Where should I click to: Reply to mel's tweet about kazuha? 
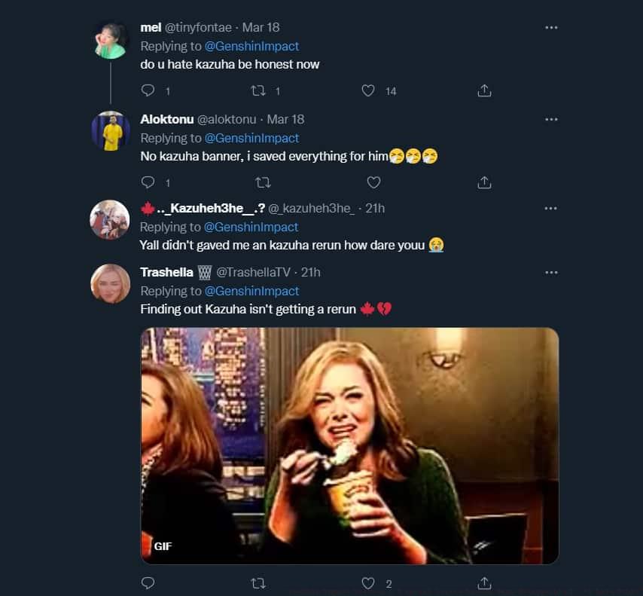148,91
